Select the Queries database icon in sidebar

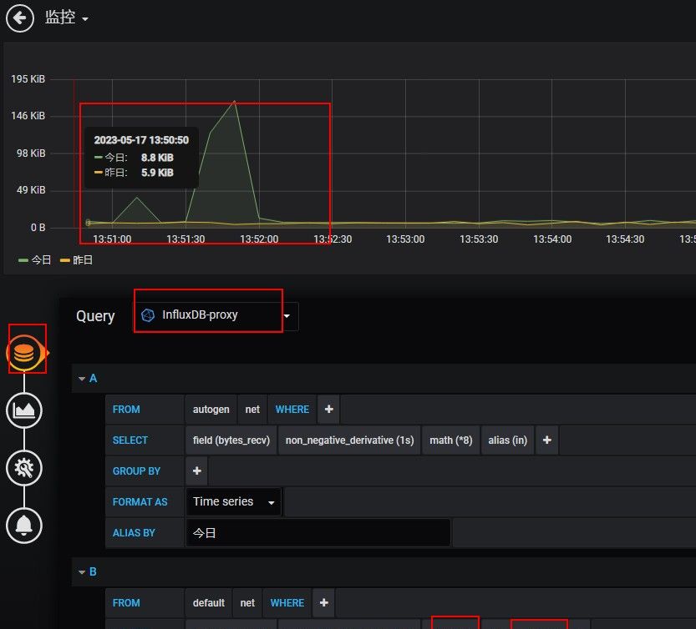tap(24, 352)
